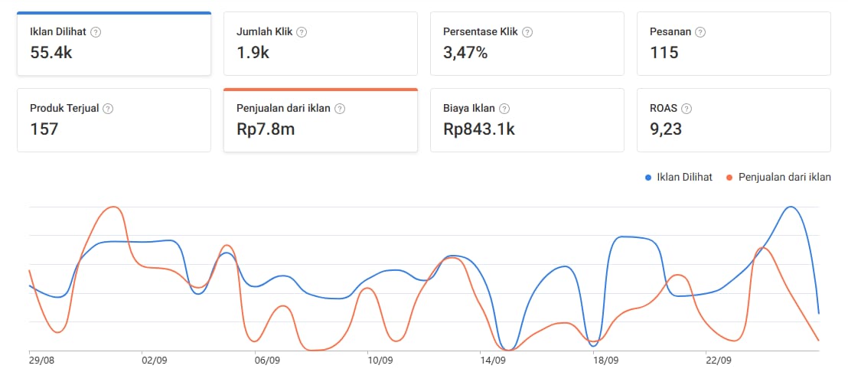Screen dimensions: 848x372
Task: Click help icon beside Jumlah Klik
Action: click(x=302, y=32)
